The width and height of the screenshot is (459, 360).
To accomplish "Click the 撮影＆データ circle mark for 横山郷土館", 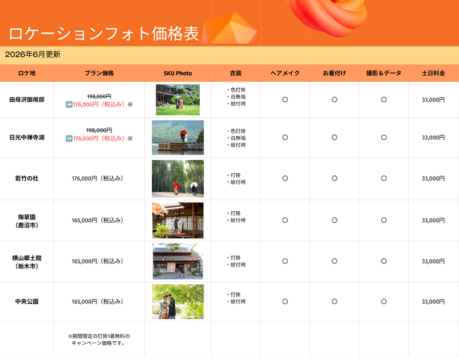I will [x=384, y=261].
